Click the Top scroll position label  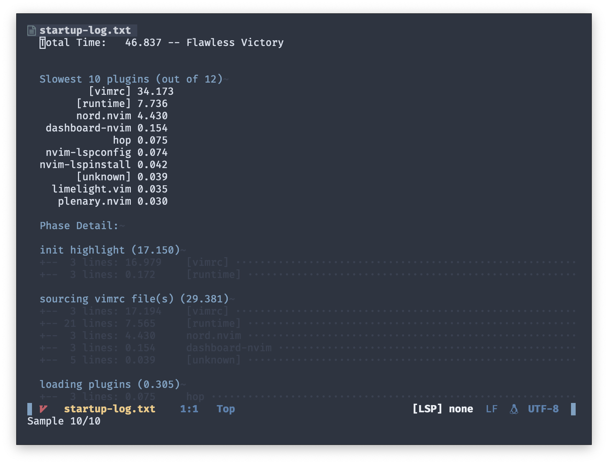click(225, 409)
